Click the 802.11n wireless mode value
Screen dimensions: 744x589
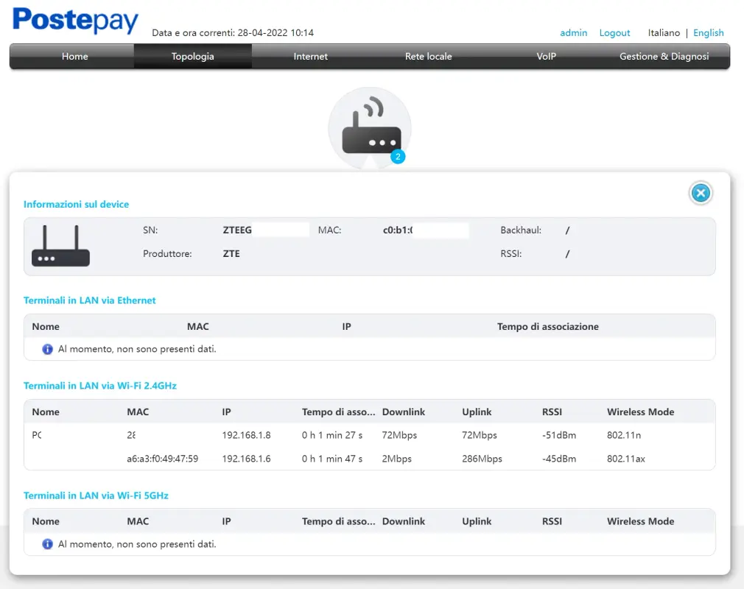tap(623, 435)
